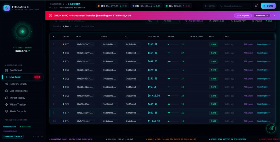This screenshot has height=142, width=280.
Task: Click the score bar showing 24
Action: [173, 61]
